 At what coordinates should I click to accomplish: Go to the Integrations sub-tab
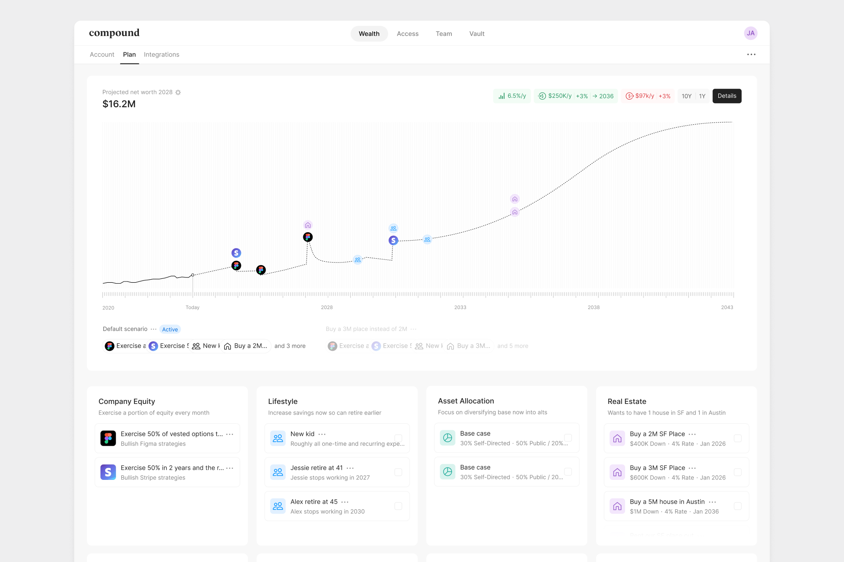pos(161,54)
